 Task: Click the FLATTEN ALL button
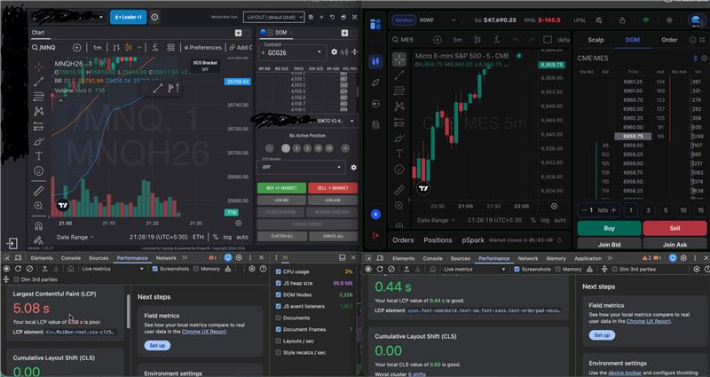[282, 236]
